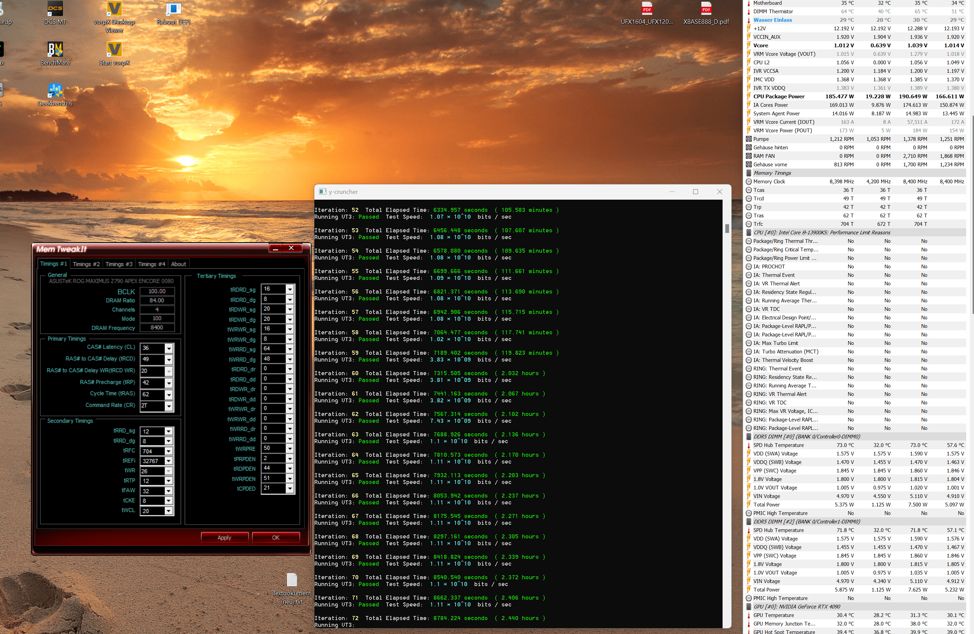
Task: Minimize the Mem TweakIt window
Action: [276, 248]
